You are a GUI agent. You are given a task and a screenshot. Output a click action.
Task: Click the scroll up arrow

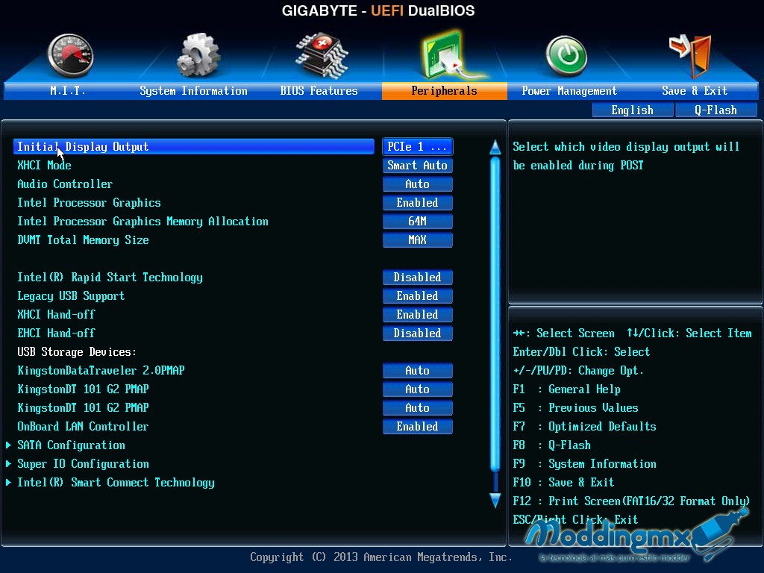tap(495, 147)
